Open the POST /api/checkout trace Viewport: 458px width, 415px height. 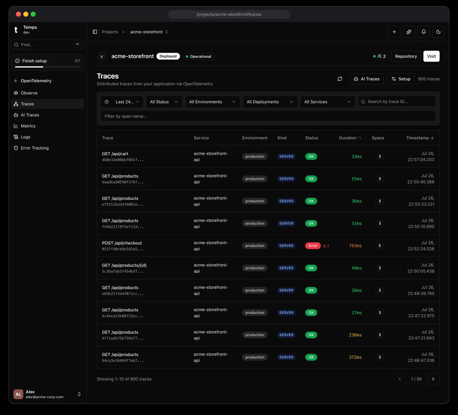268,246
